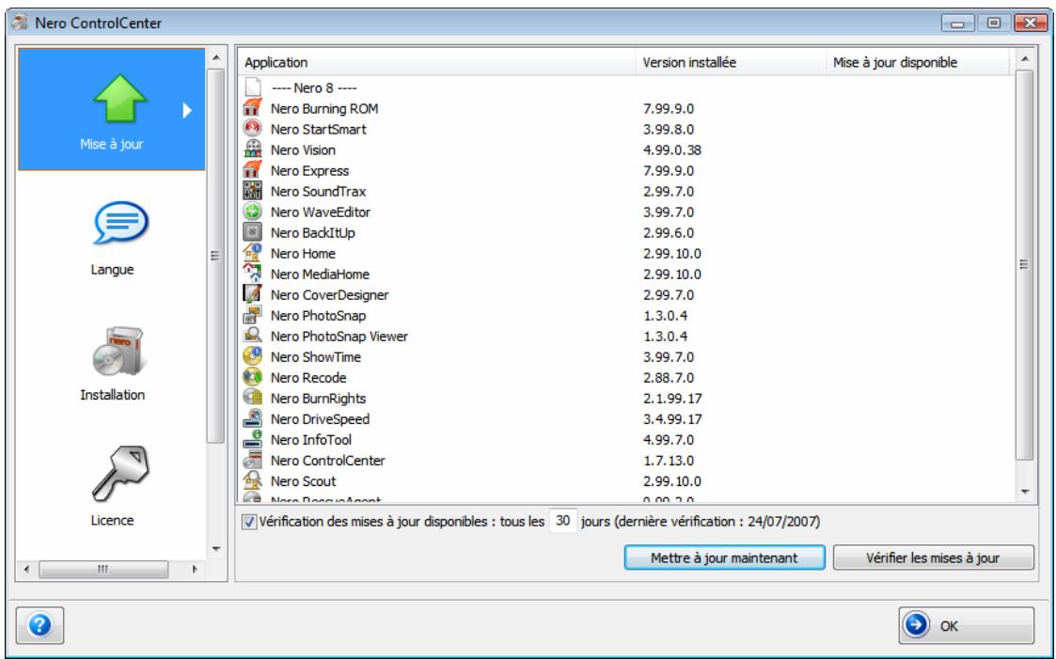Click the Nero WaveEditor icon

tap(253, 212)
